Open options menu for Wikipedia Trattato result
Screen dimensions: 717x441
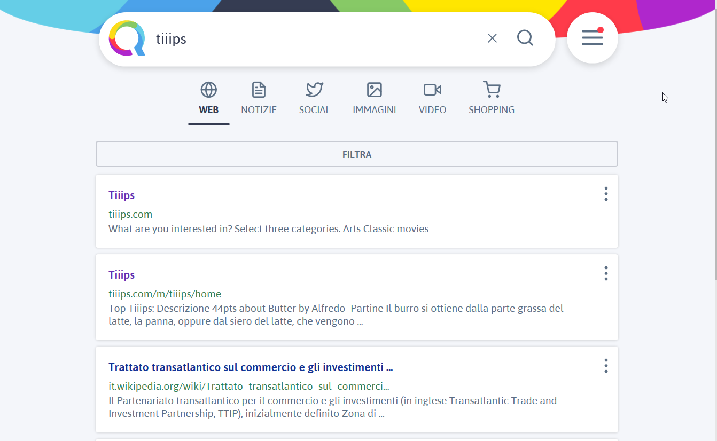point(605,366)
